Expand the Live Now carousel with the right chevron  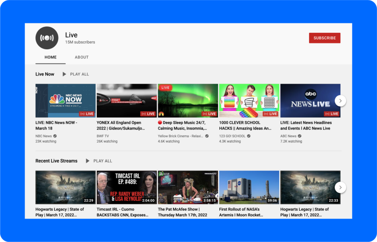click(340, 101)
